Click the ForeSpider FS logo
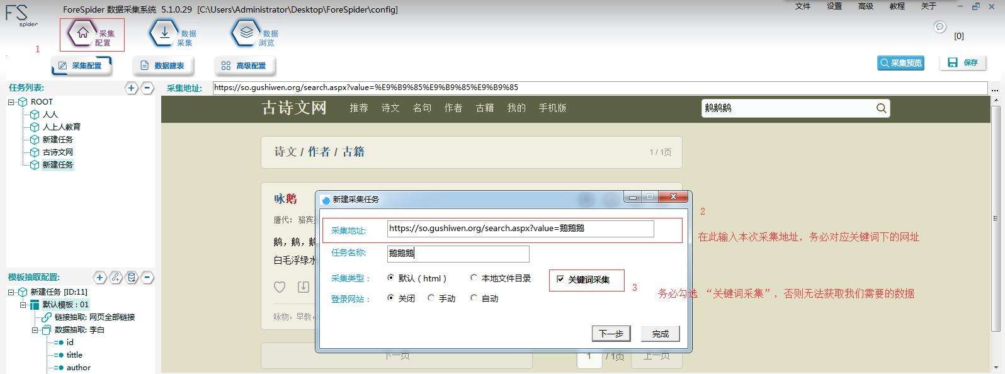The image size is (1005, 374). (21, 15)
